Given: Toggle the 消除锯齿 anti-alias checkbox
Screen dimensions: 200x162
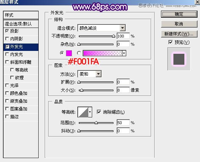Looking at the screenshot, I should [99, 112].
